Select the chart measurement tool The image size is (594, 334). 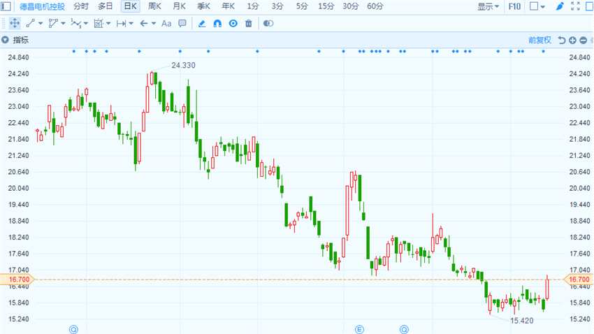coord(99,24)
